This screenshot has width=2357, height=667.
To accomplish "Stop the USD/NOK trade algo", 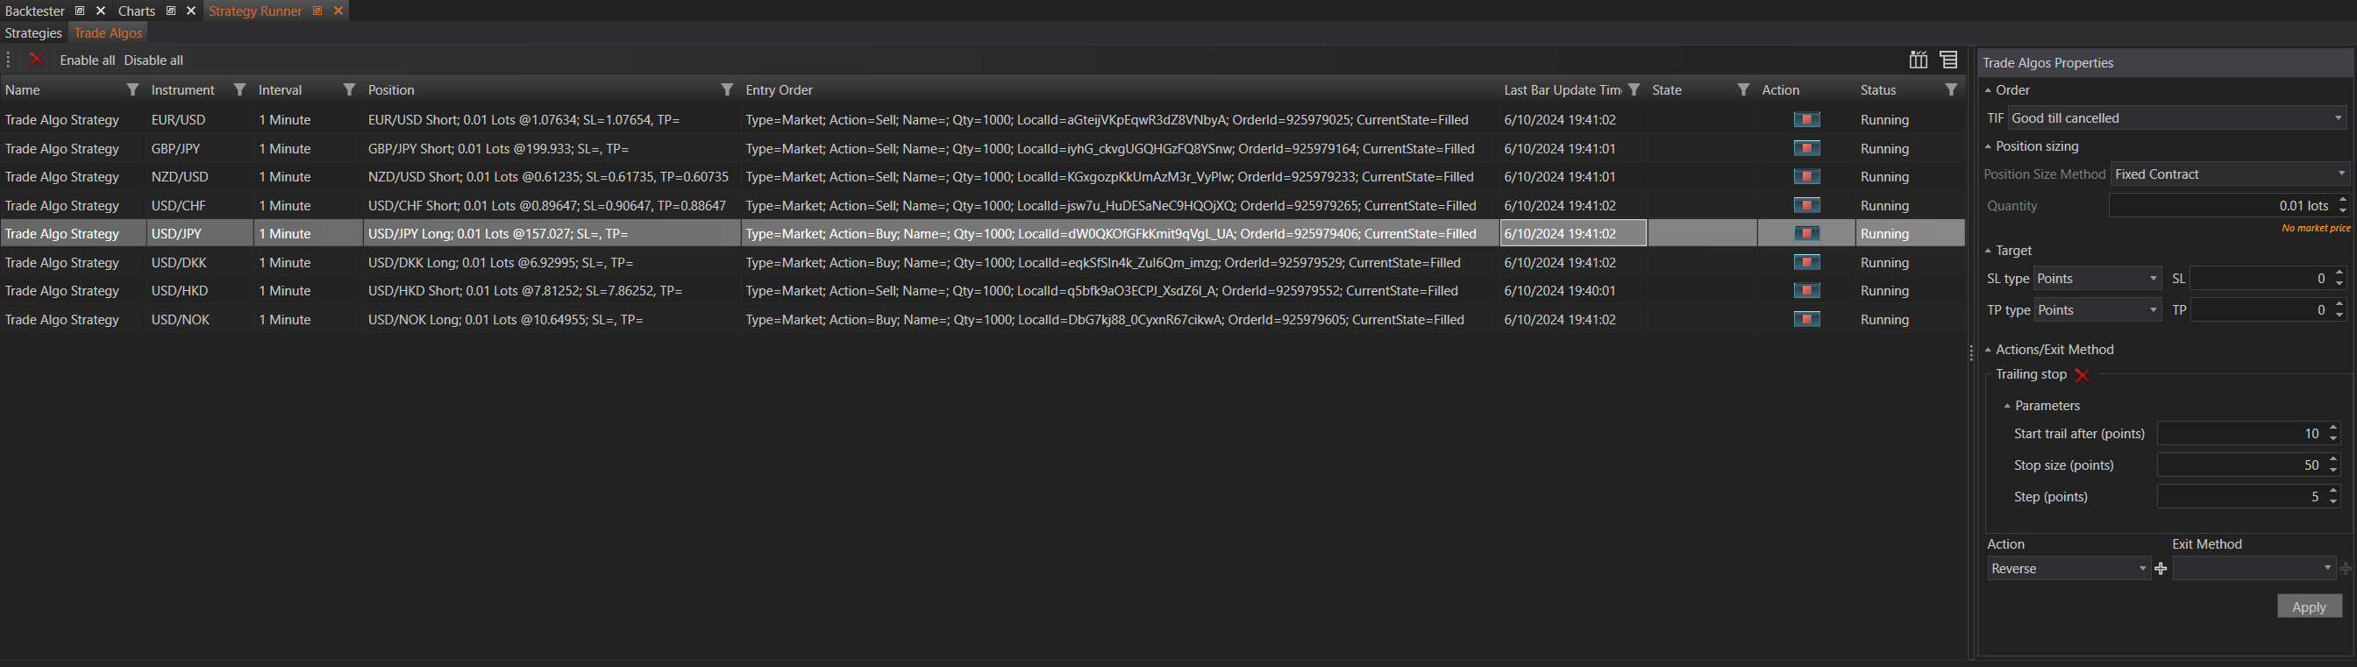I will coord(1806,319).
